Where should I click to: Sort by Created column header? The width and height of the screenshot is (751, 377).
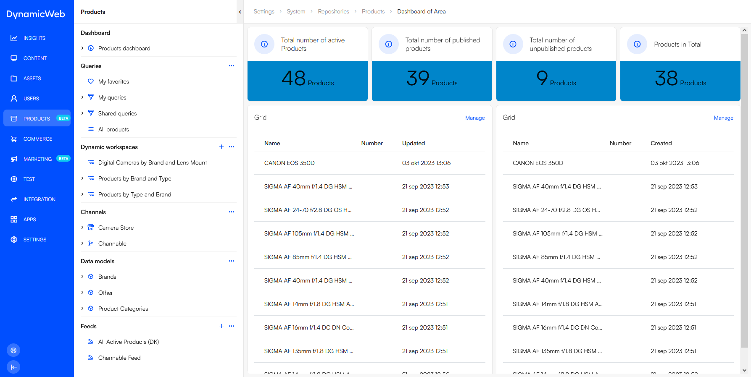point(661,143)
